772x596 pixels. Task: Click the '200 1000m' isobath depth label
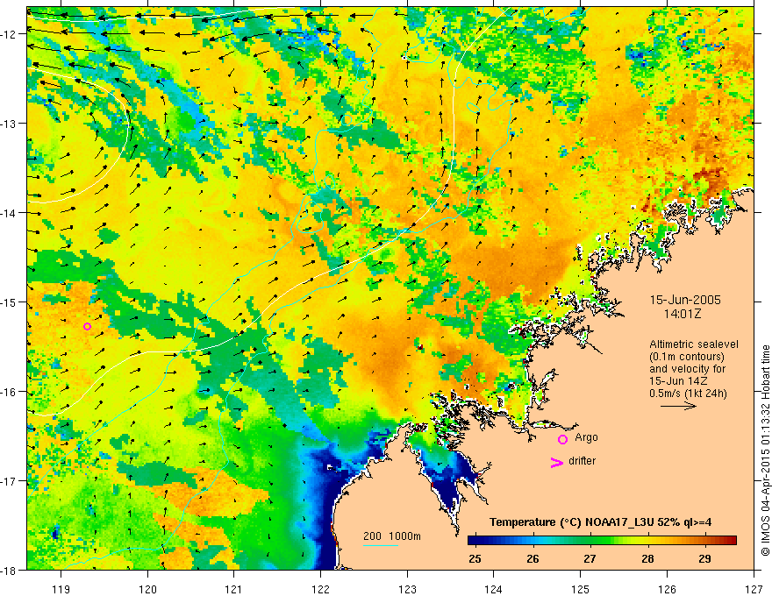(x=392, y=536)
